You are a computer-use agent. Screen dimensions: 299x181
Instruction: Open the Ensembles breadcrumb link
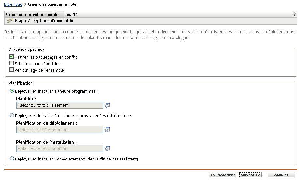(x=13, y=4)
